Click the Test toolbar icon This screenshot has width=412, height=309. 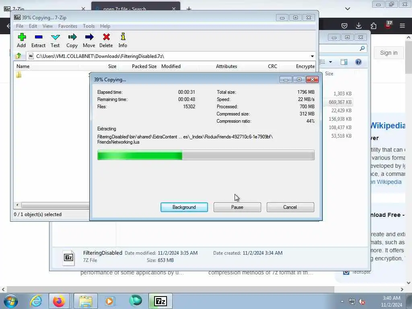coord(55,40)
